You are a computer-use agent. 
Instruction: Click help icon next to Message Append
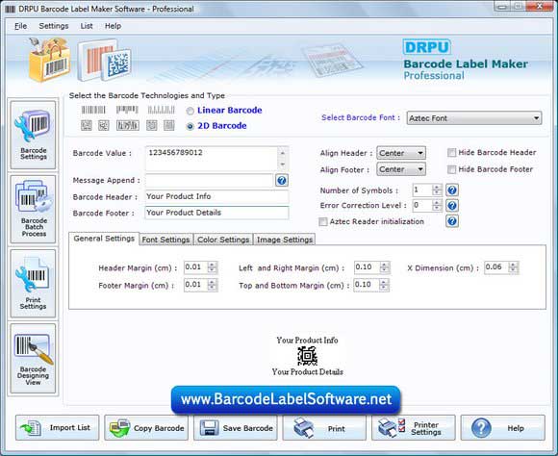point(282,181)
